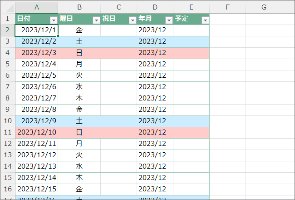Open the 祝日 column filter dropdown
Viewport: 295px width, 200px height.
pos(133,20)
